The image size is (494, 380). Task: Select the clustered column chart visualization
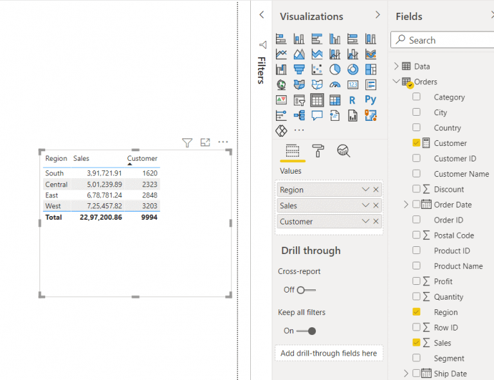[335, 39]
